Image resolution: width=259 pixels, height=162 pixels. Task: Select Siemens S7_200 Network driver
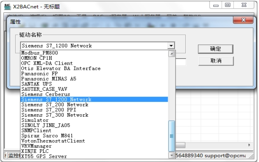tap(94, 105)
